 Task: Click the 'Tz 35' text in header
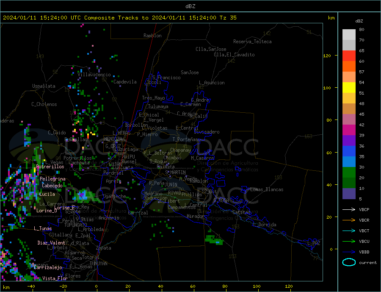click(x=228, y=18)
